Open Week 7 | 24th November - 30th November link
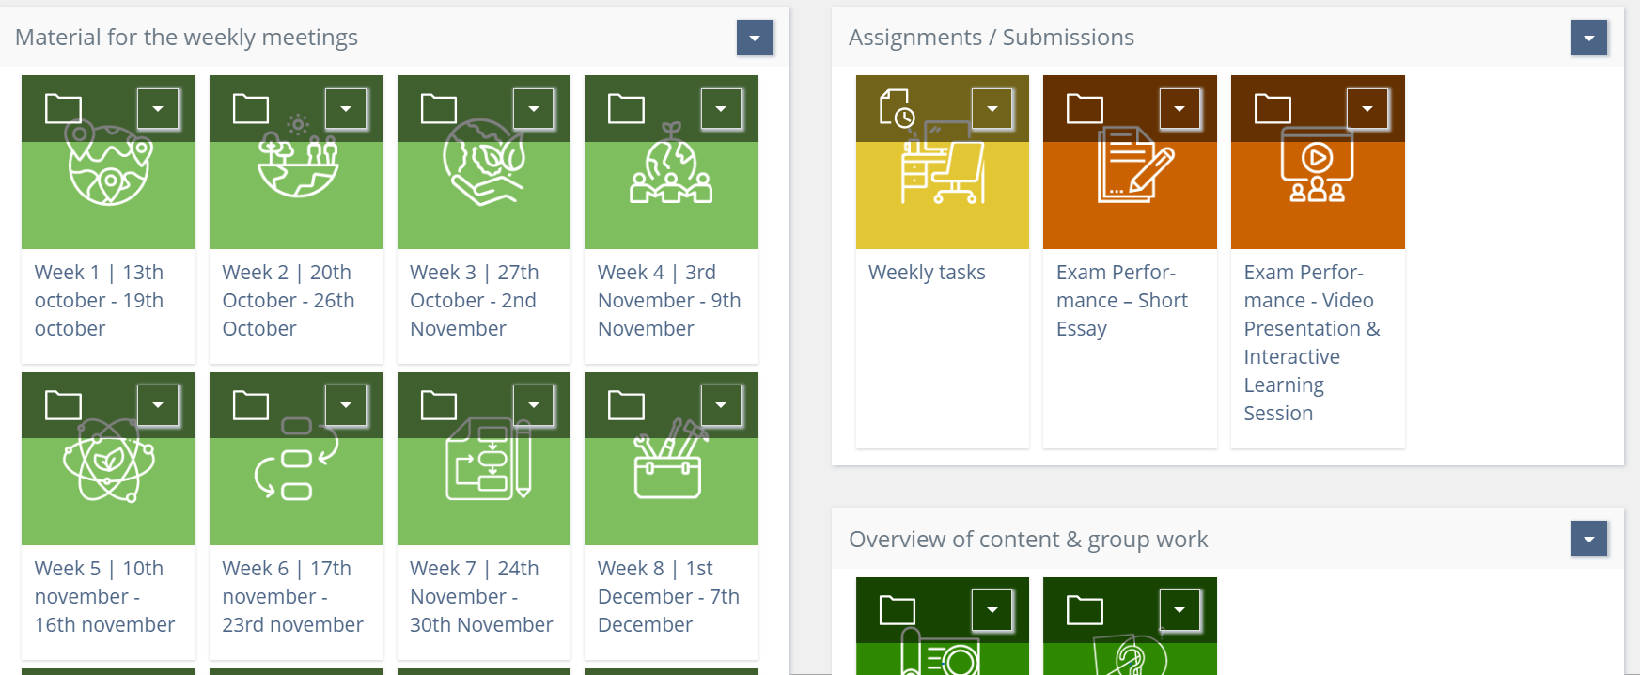This screenshot has height=675, width=1640. [481, 596]
